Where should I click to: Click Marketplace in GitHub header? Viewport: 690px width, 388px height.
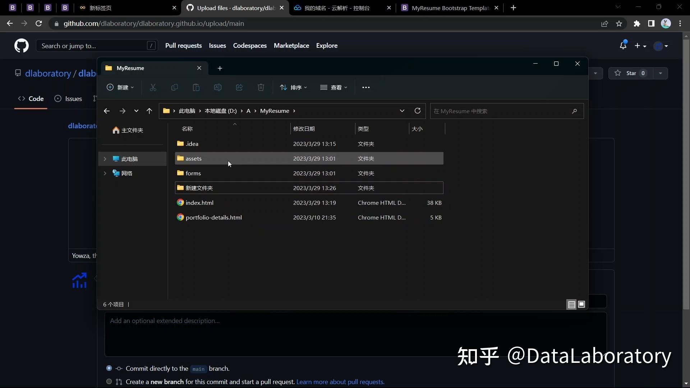[x=291, y=46]
